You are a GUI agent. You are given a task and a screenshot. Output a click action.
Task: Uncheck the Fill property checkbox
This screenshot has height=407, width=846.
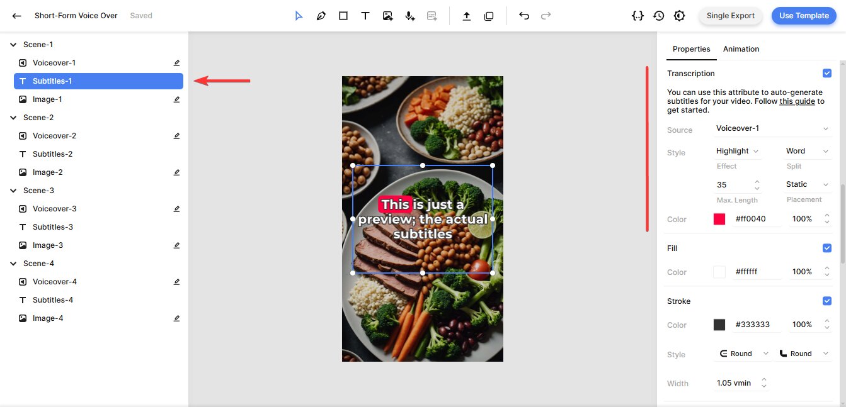pos(826,248)
